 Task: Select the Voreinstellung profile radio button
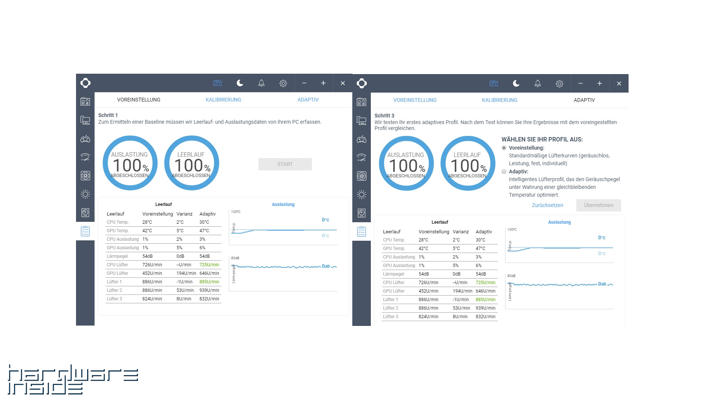[x=504, y=148]
